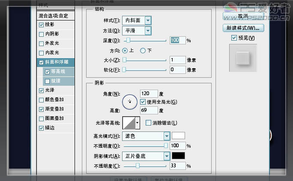Select the 下 direction radio button
The width and height of the screenshot is (293, 181).
(143, 51)
